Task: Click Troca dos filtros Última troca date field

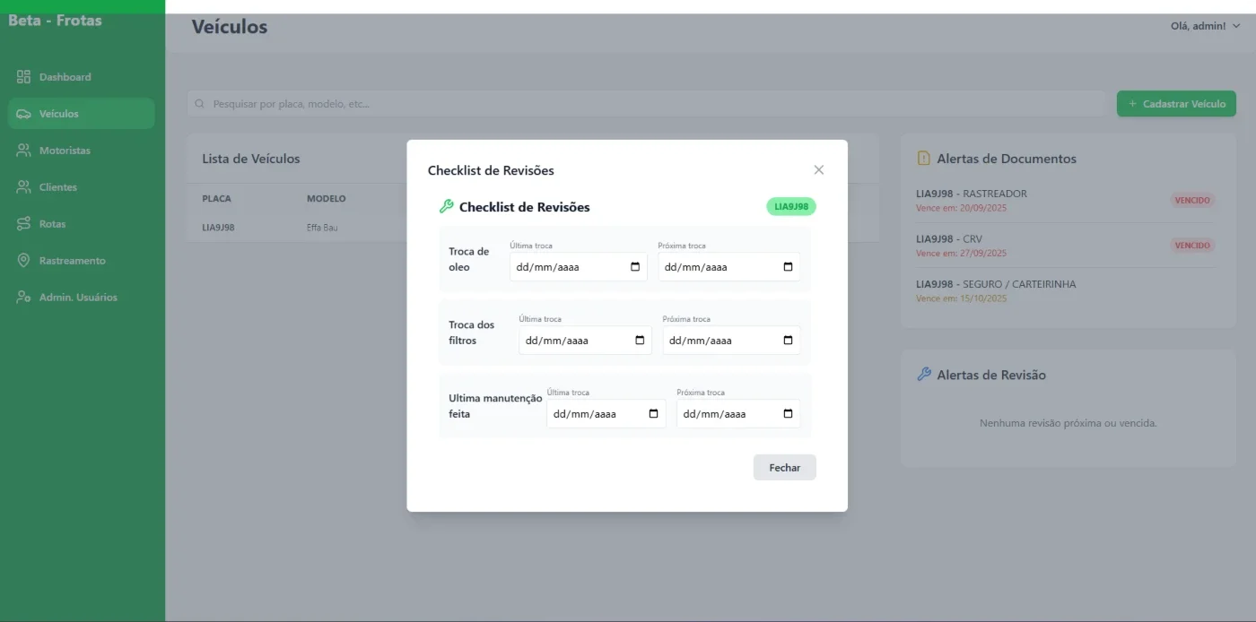Action: click(x=585, y=341)
